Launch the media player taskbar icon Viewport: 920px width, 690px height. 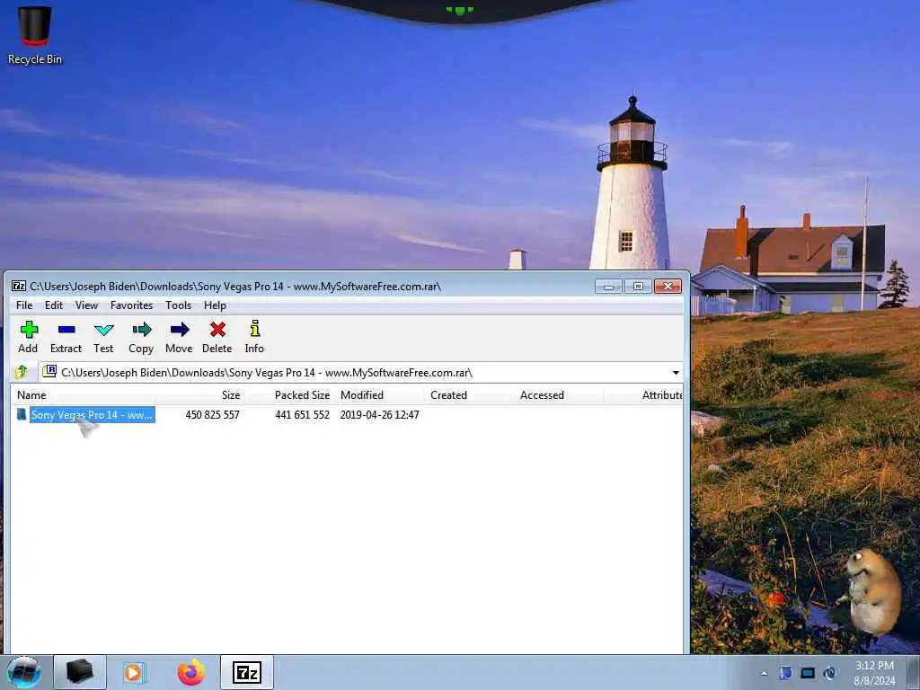[135, 672]
